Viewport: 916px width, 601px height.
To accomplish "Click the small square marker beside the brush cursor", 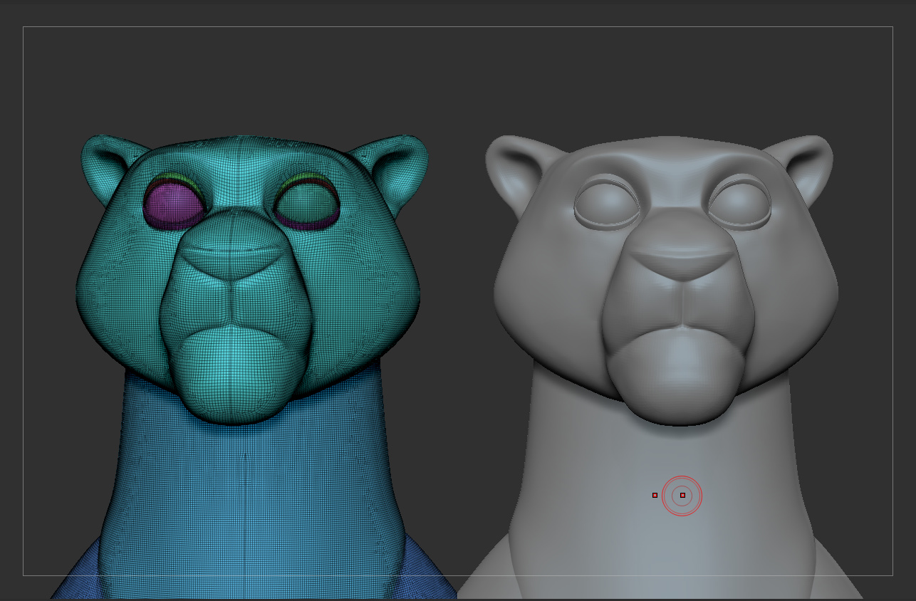I will pos(655,495).
